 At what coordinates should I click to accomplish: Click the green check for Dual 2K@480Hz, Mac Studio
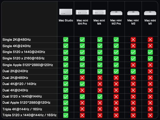(66, 78)
